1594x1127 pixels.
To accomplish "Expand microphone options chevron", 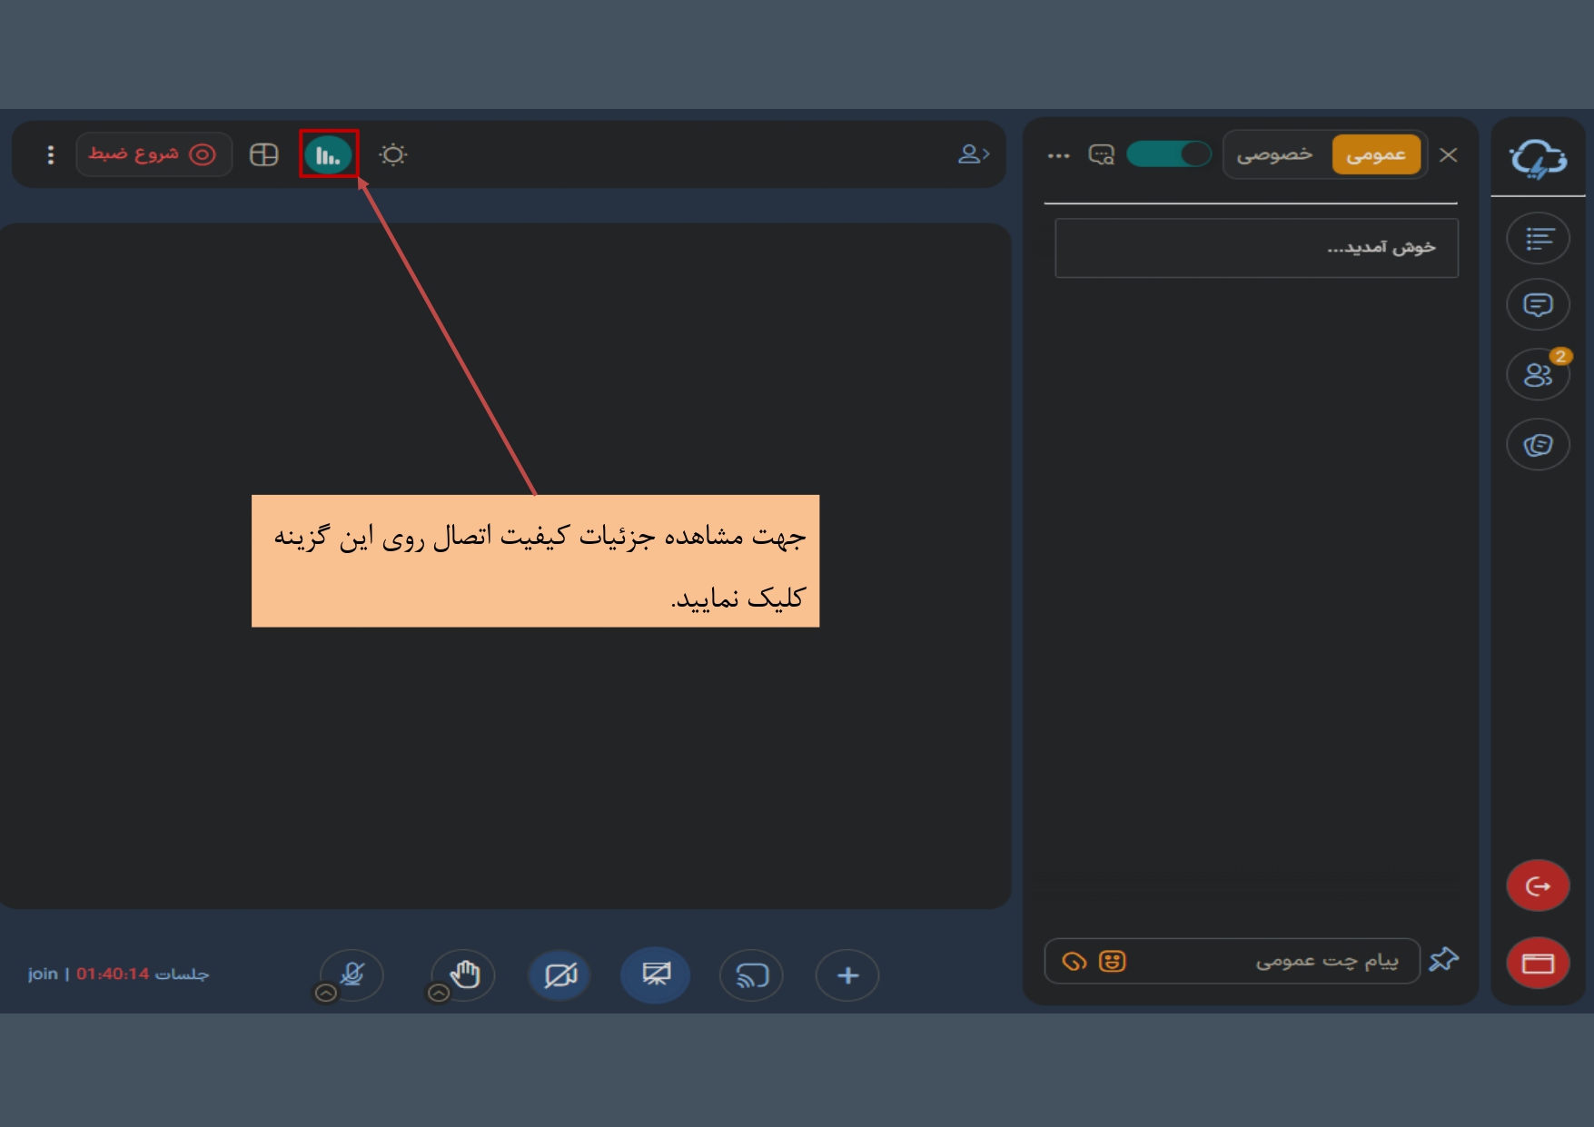I will tap(325, 994).
